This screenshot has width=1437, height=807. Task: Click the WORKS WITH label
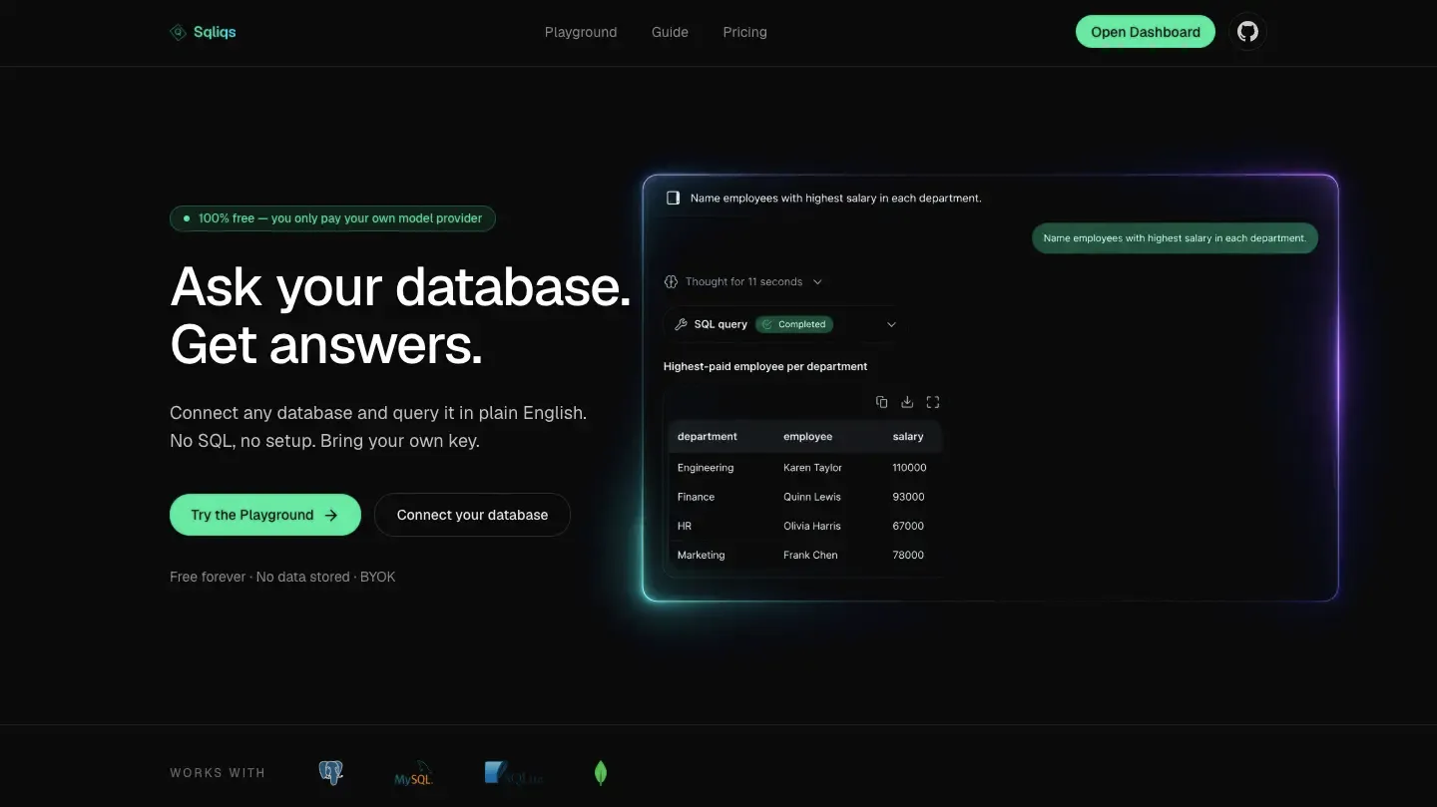pos(218,773)
